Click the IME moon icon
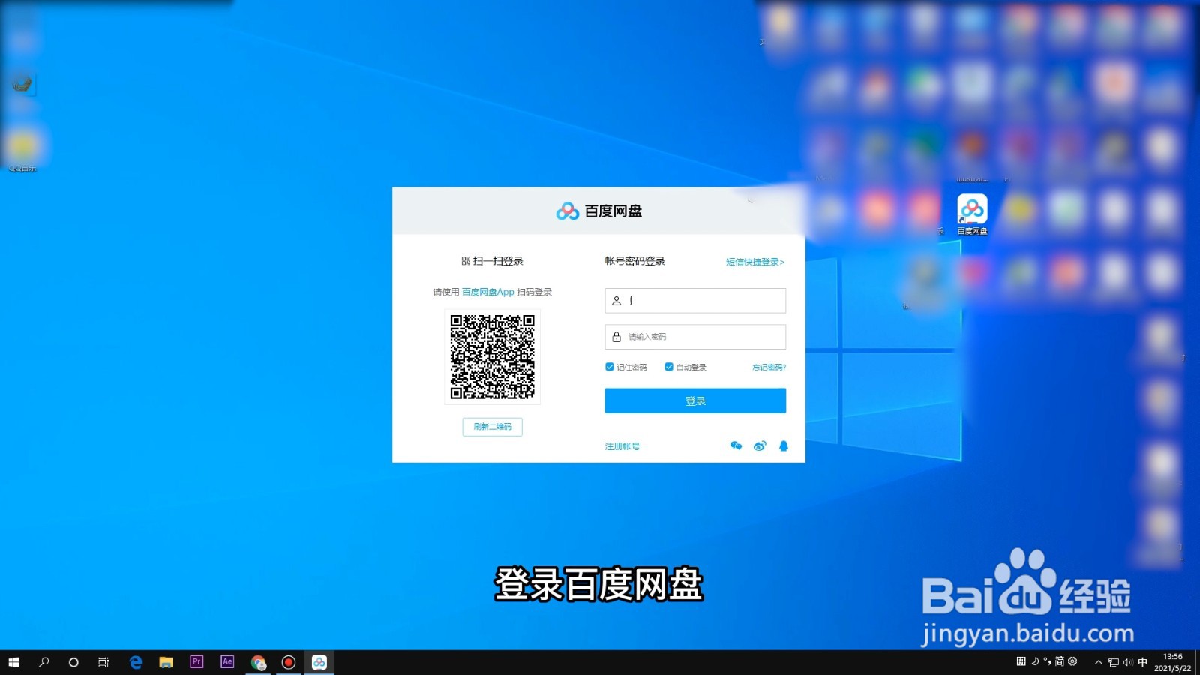This screenshot has height=675, width=1200. [1035, 661]
